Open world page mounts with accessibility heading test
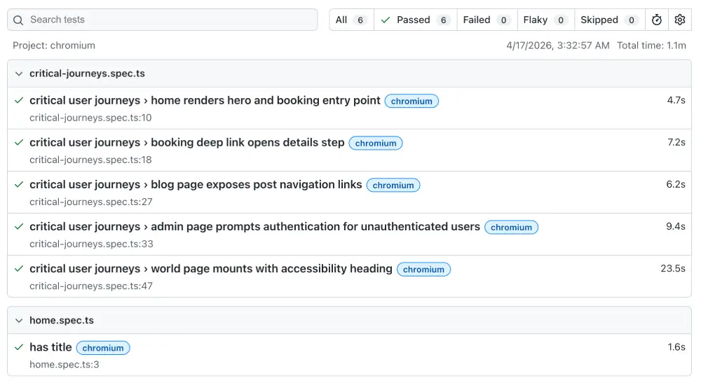Screen dimensions: 701x385 tap(211, 268)
